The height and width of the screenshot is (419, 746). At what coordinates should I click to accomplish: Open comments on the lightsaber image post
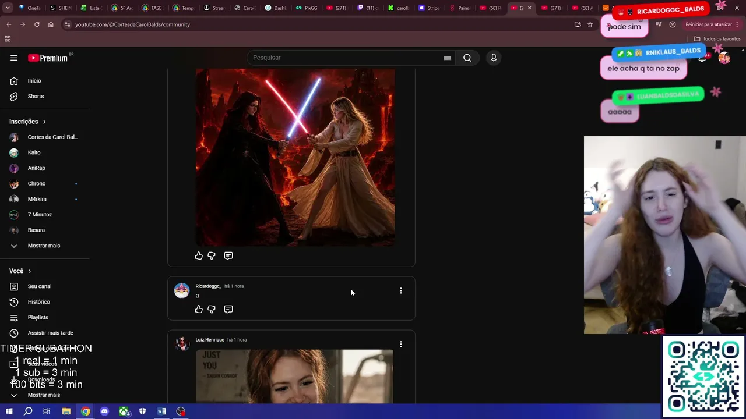click(x=228, y=255)
